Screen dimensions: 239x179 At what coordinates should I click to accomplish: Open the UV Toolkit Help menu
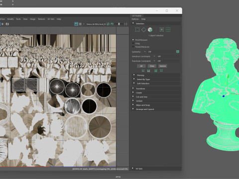143,19
